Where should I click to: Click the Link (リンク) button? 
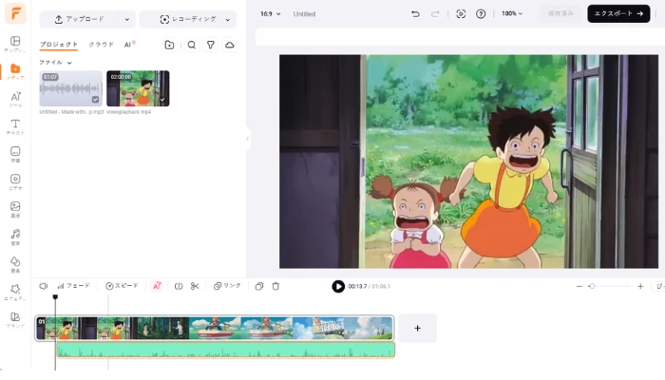[227, 286]
